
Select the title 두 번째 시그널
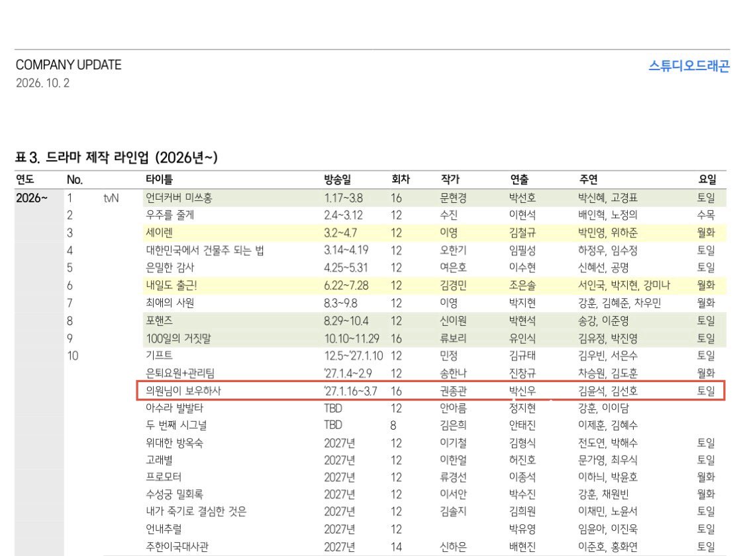click(x=175, y=425)
